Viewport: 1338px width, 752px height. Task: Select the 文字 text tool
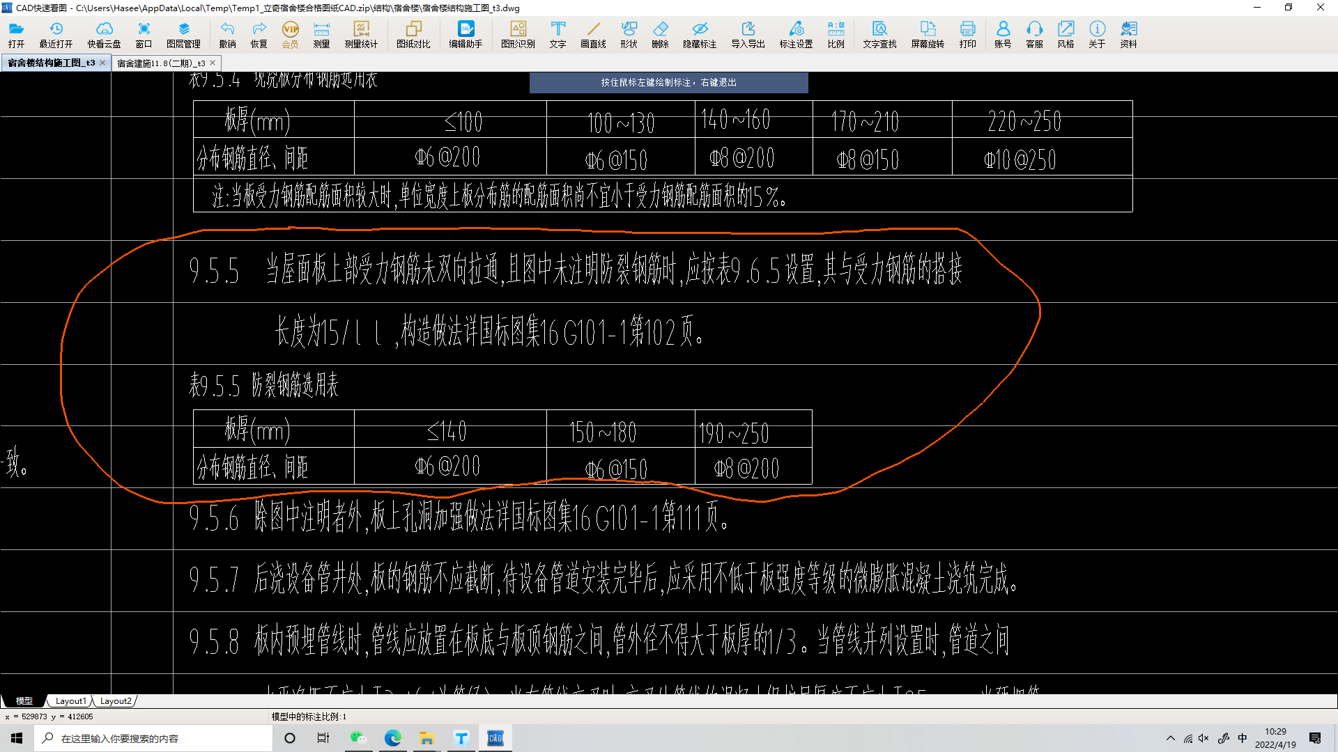pyautogui.click(x=557, y=34)
